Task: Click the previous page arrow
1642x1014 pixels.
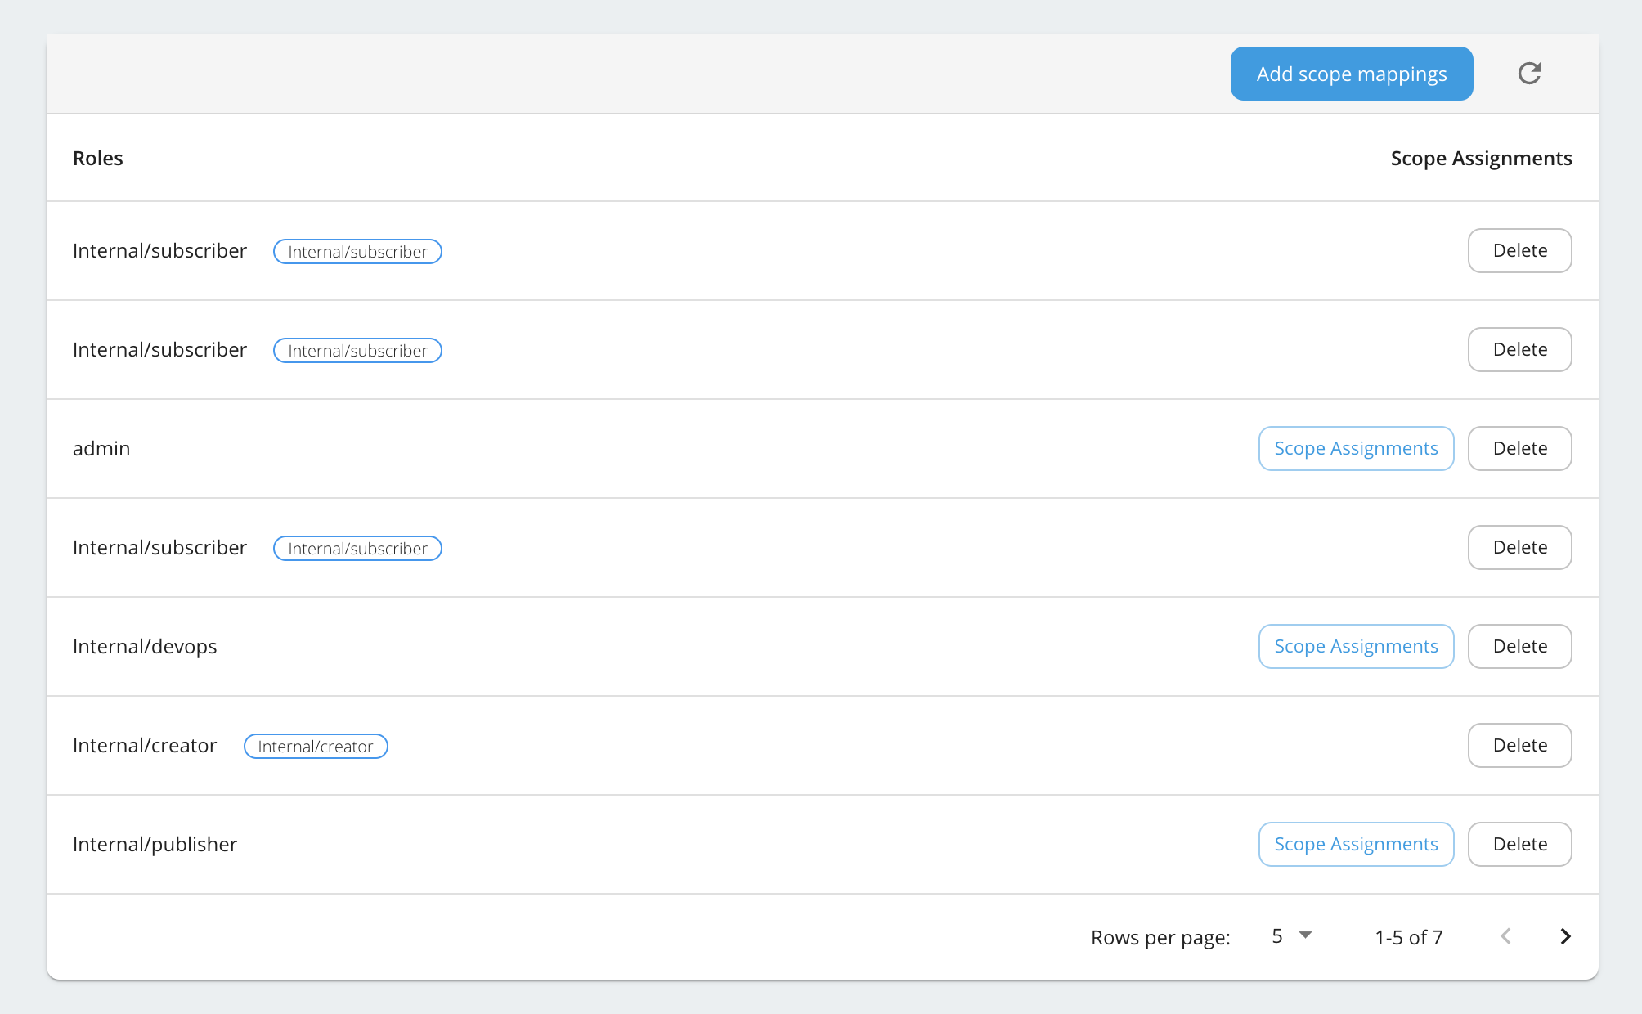Action: point(1505,936)
